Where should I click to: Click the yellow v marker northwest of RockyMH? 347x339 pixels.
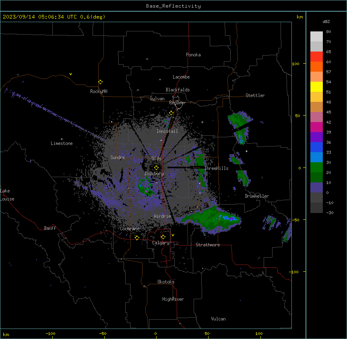(x=70, y=74)
